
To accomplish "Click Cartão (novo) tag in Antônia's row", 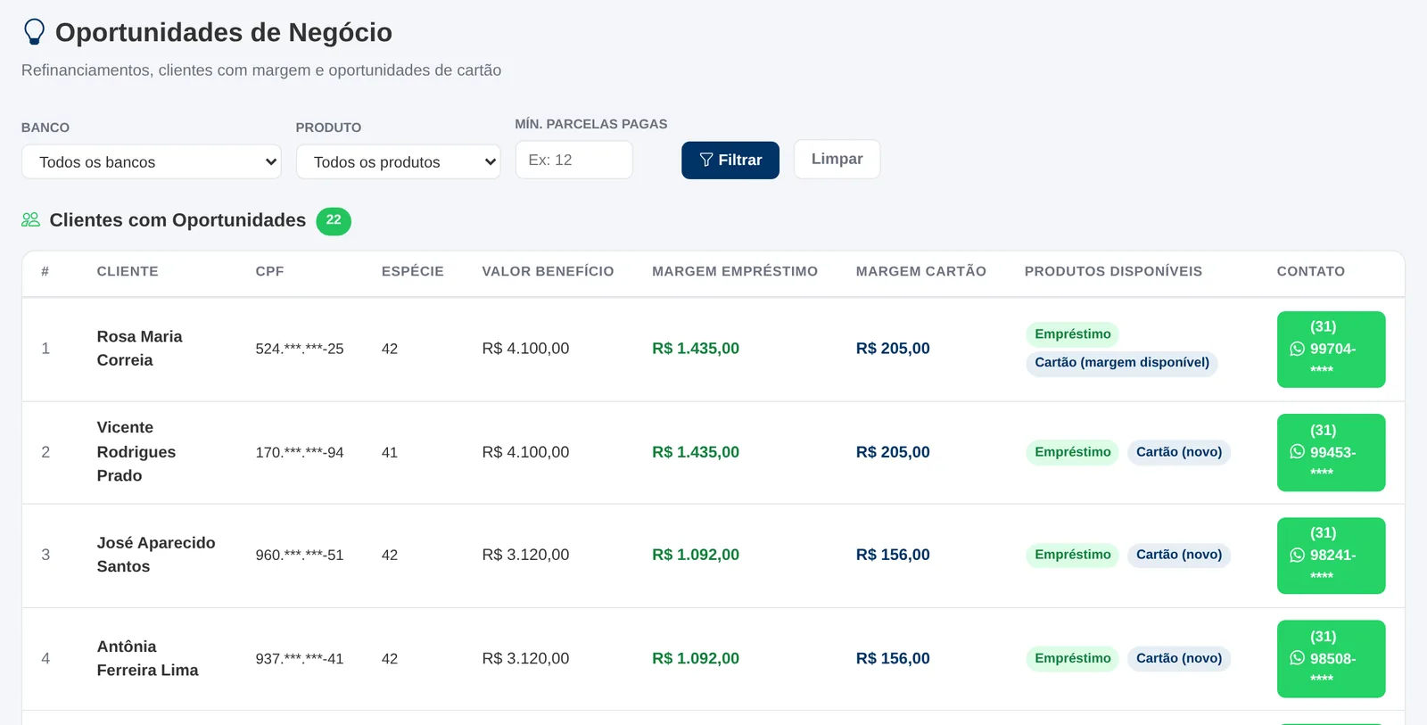I will tap(1179, 658).
